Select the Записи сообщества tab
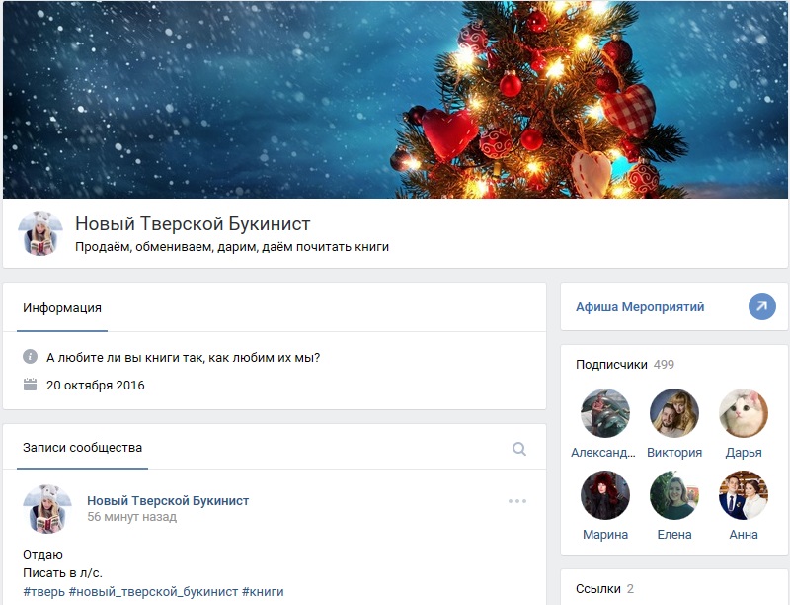Screen dimensions: 790x605 83,448
